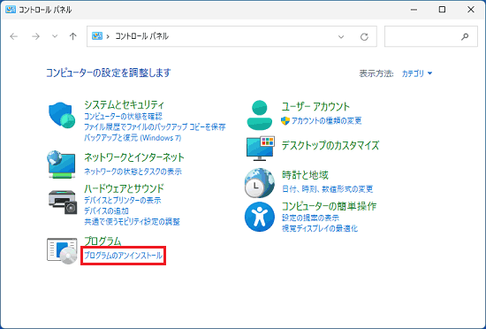Click the UAC shield beside アカウントの種類の変更

[x=285, y=120]
